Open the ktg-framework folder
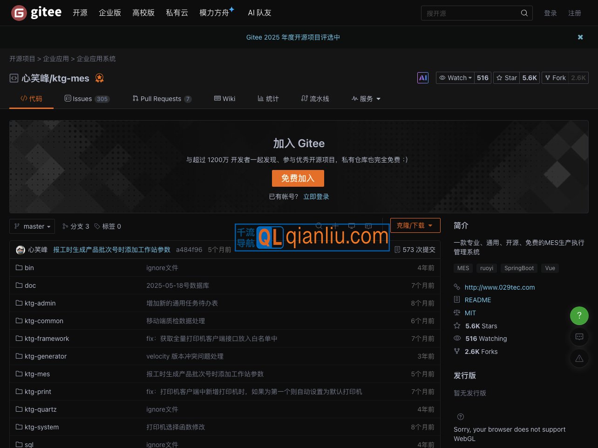Viewport: 598px width, 448px height. pyautogui.click(x=47, y=339)
